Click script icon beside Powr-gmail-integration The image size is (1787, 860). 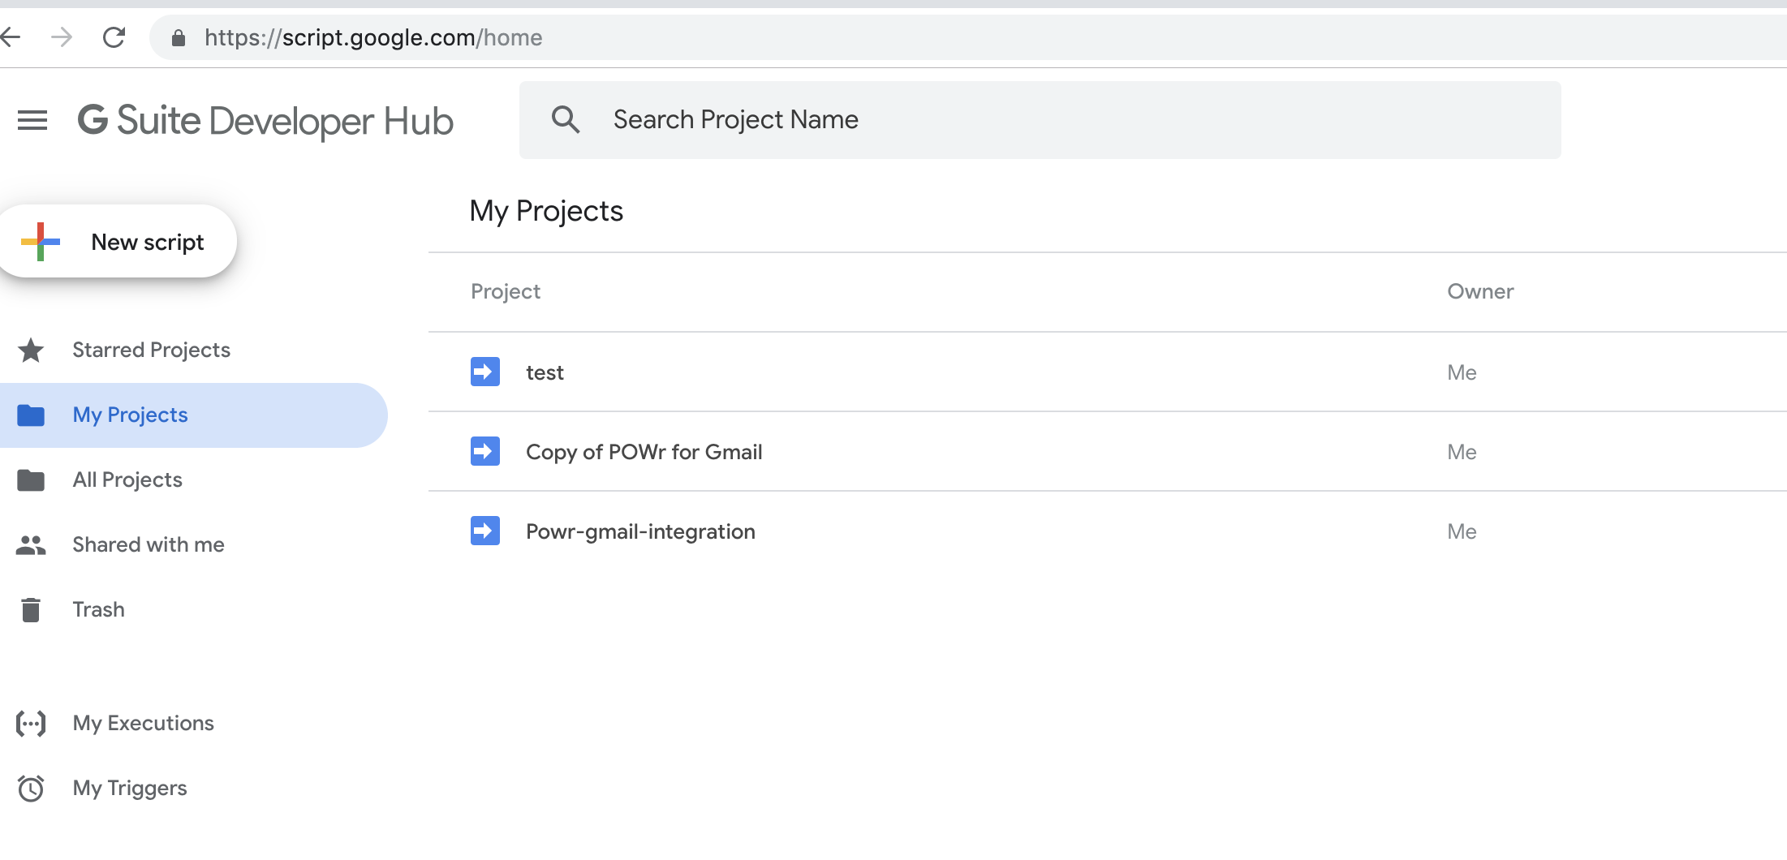pos(485,531)
